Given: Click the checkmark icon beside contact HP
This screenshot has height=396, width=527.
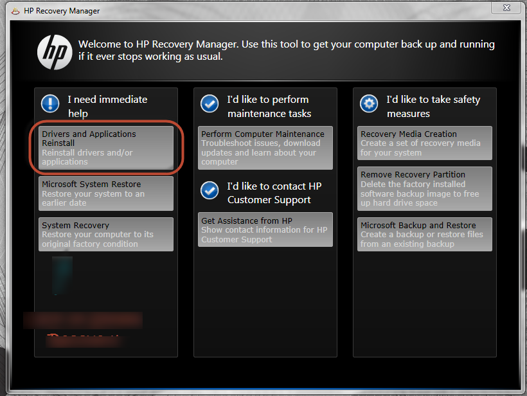Looking at the screenshot, I should [x=209, y=190].
